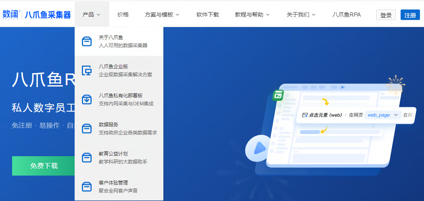Image resolution: width=424 pixels, height=201 pixels.
Task: Select the 客户体验管理 menu entry
Action: [119, 186]
